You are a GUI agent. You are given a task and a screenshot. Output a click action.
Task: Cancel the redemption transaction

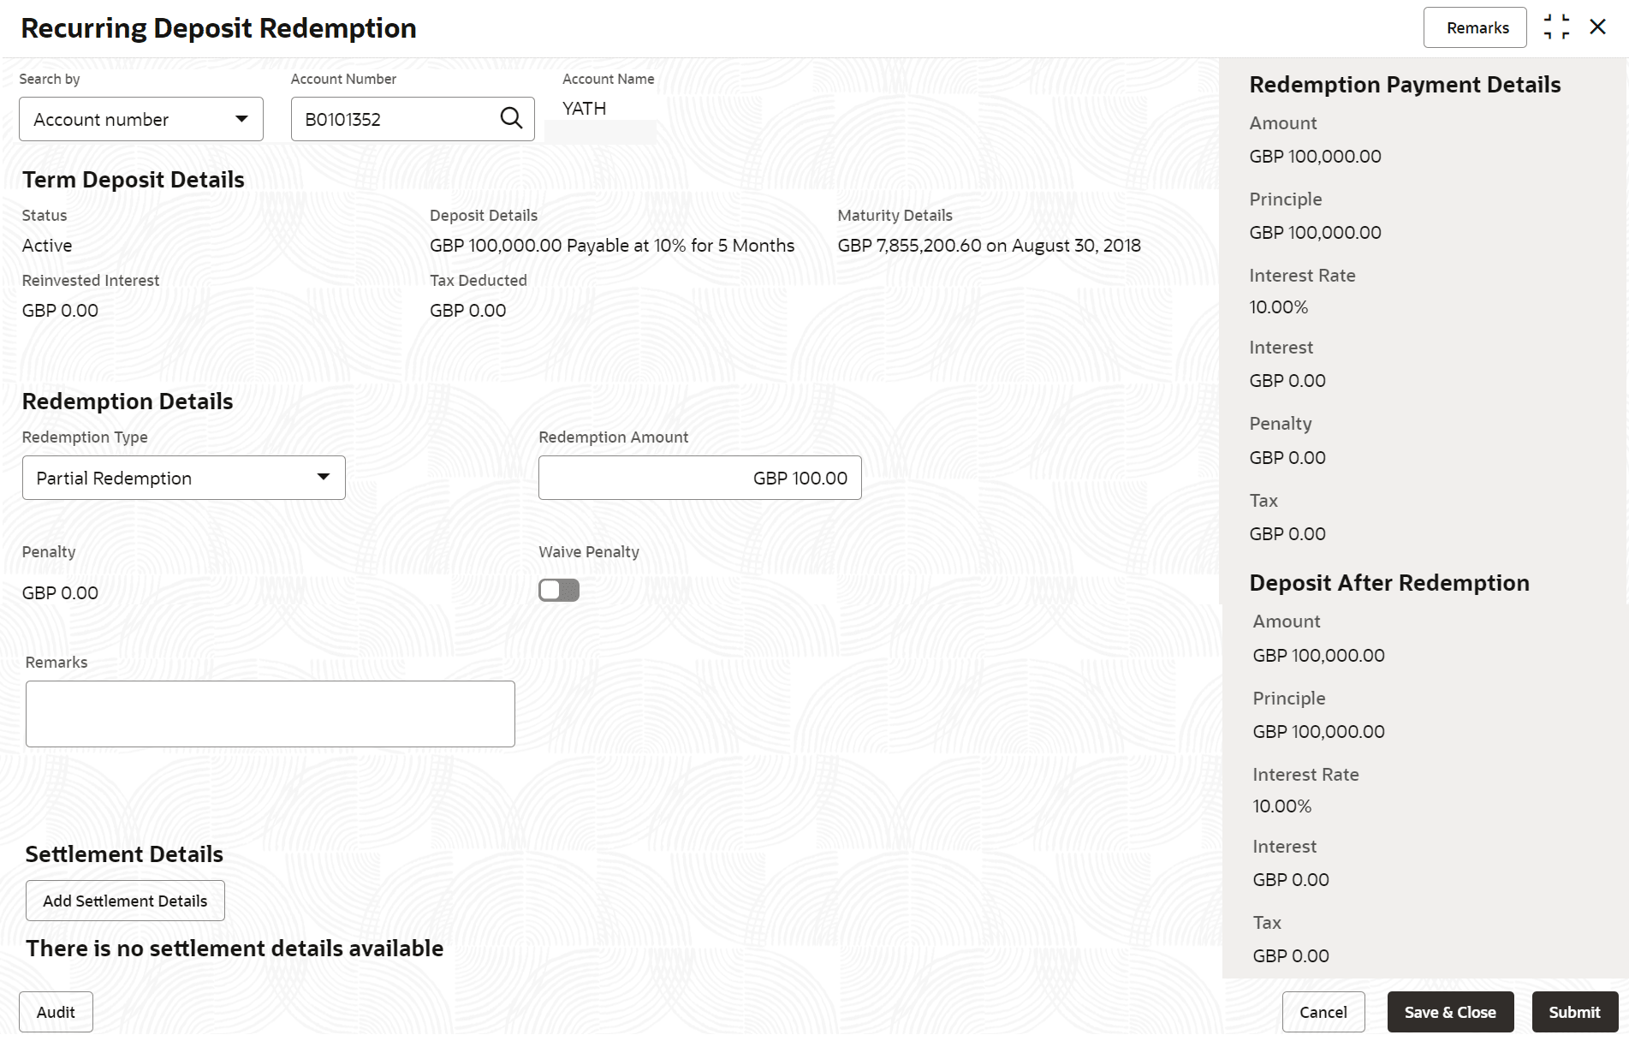click(1323, 1012)
